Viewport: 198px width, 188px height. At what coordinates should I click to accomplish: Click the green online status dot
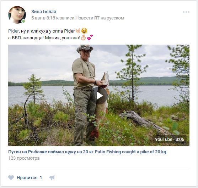(x=23, y=21)
